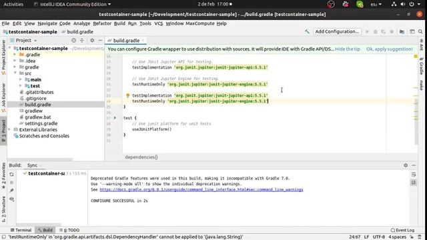The image size is (427, 240).
Task: Toggle the Gradle right-side tool tab
Action: 421,66
